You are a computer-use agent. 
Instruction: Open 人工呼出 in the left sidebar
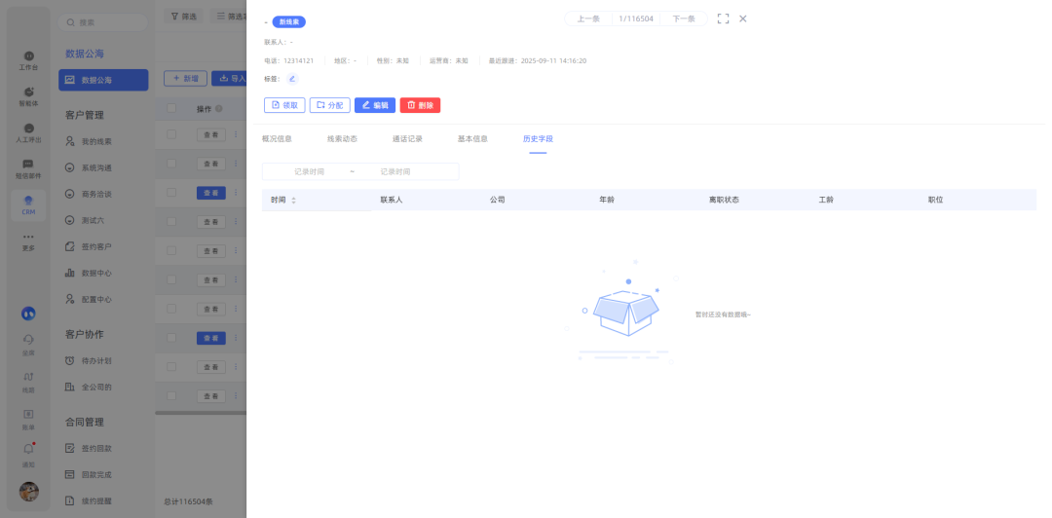coord(28,133)
